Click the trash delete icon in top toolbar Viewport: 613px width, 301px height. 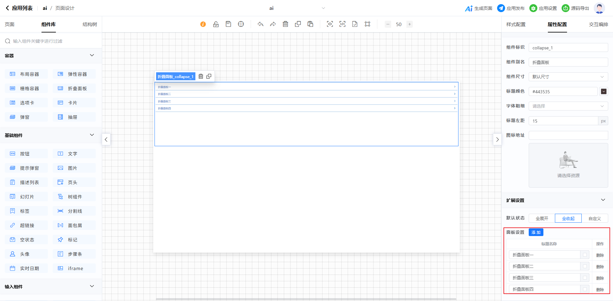coord(285,24)
